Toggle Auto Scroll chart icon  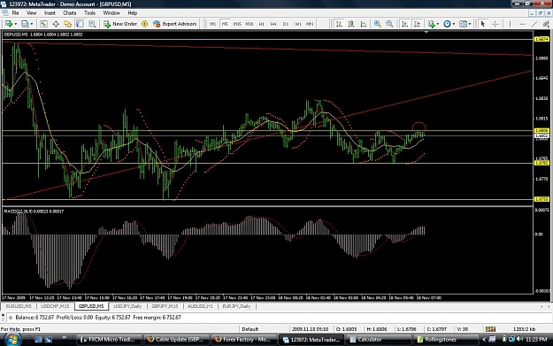(x=404, y=24)
